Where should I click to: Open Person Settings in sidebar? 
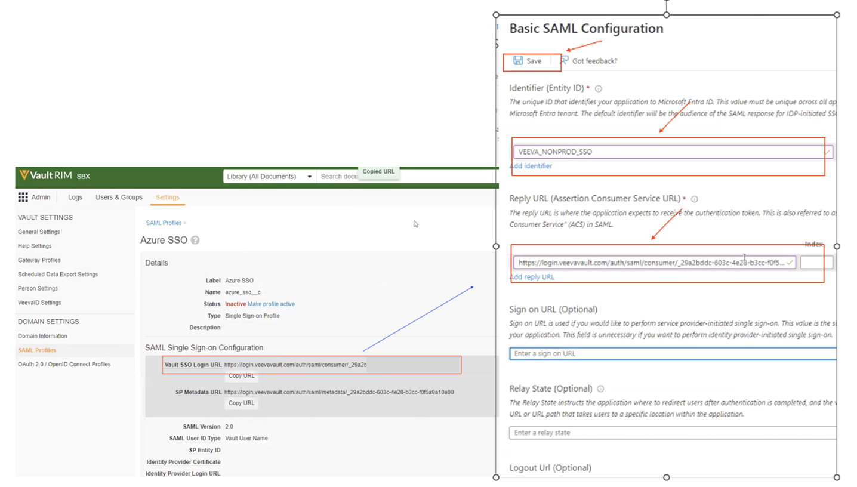pos(38,288)
